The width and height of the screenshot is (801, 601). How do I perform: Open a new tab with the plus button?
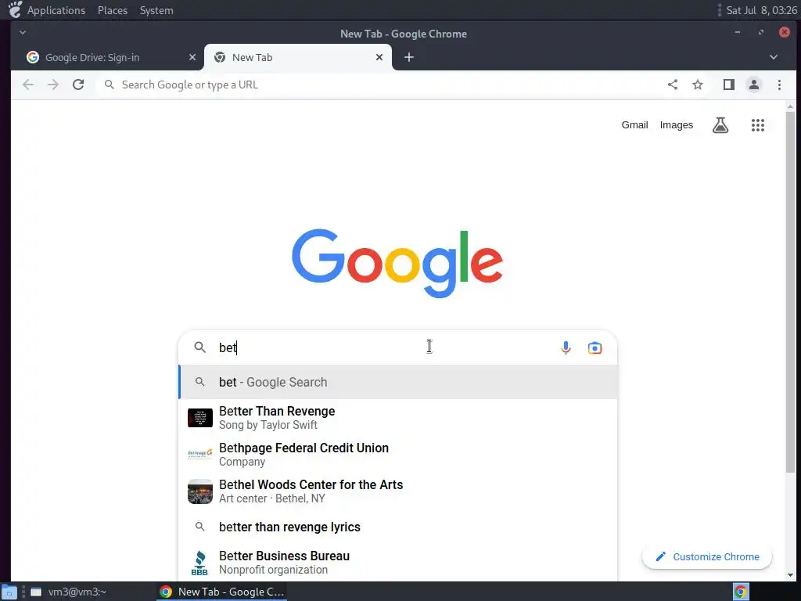(x=408, y=57)
